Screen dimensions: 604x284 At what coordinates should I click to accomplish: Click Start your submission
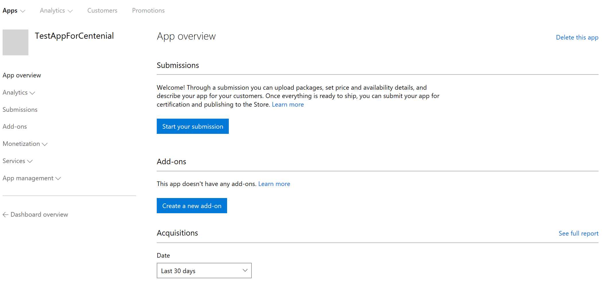192,126
